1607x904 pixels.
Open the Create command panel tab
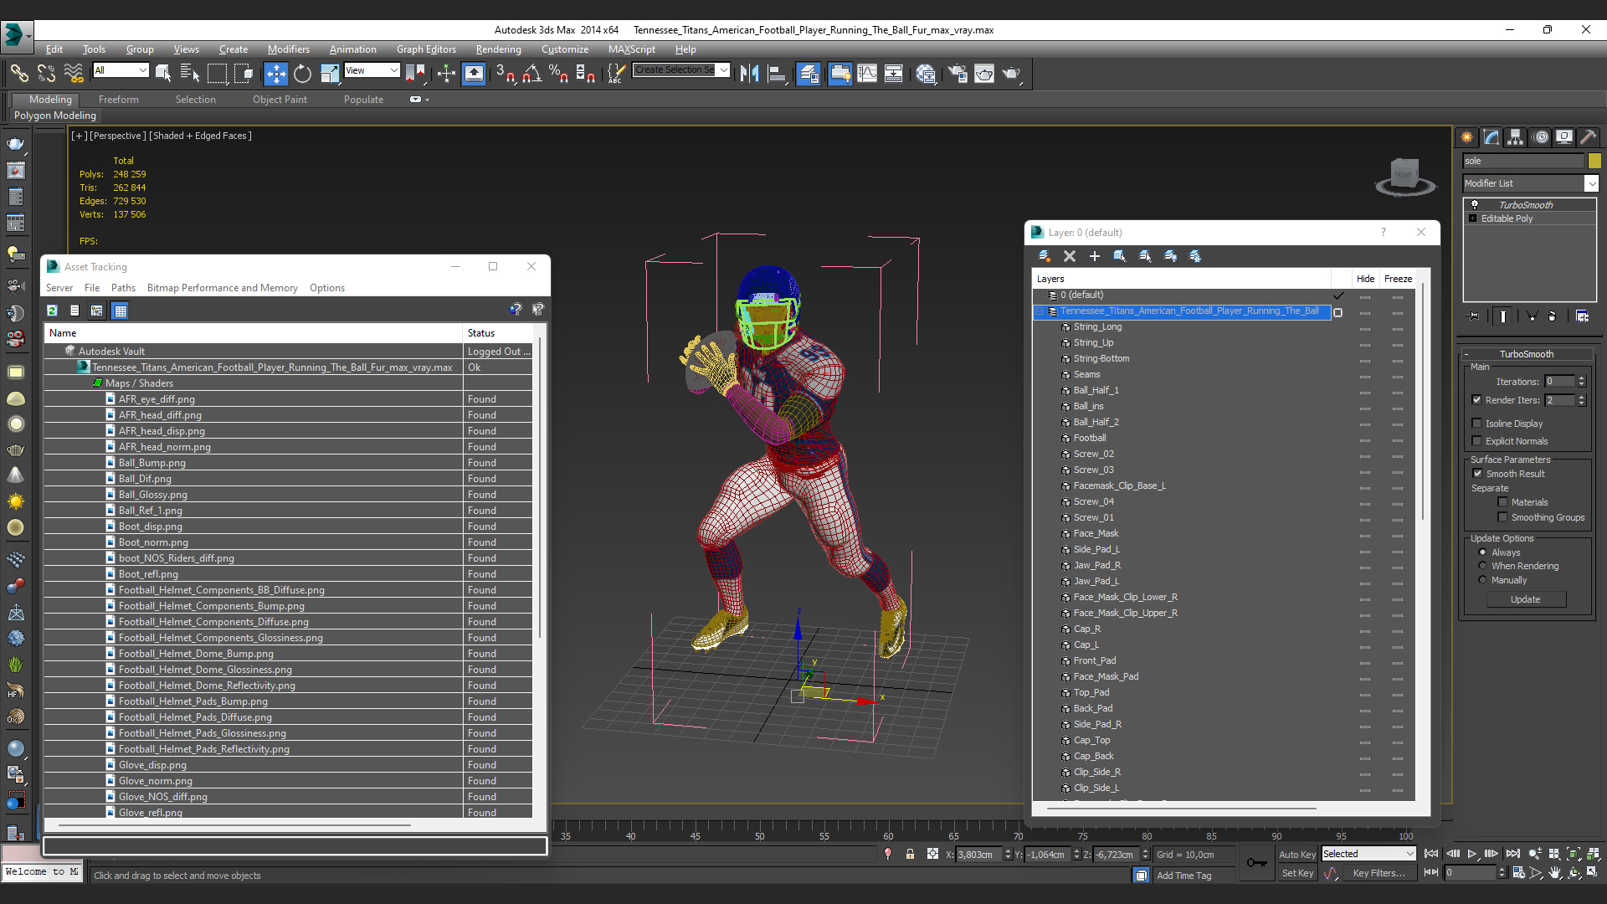click(1467, 137)
